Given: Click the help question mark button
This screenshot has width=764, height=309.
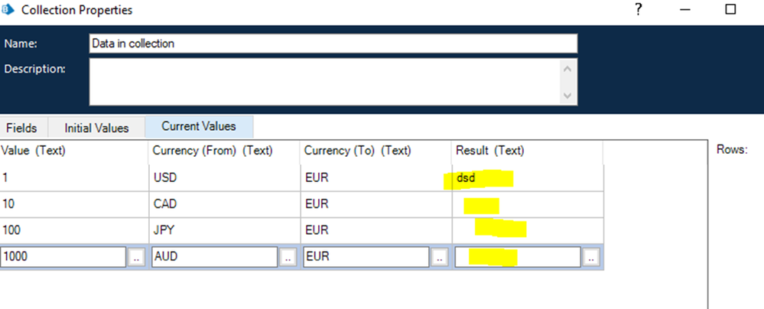Looking at the screenshot, I should tap(638, 10).
